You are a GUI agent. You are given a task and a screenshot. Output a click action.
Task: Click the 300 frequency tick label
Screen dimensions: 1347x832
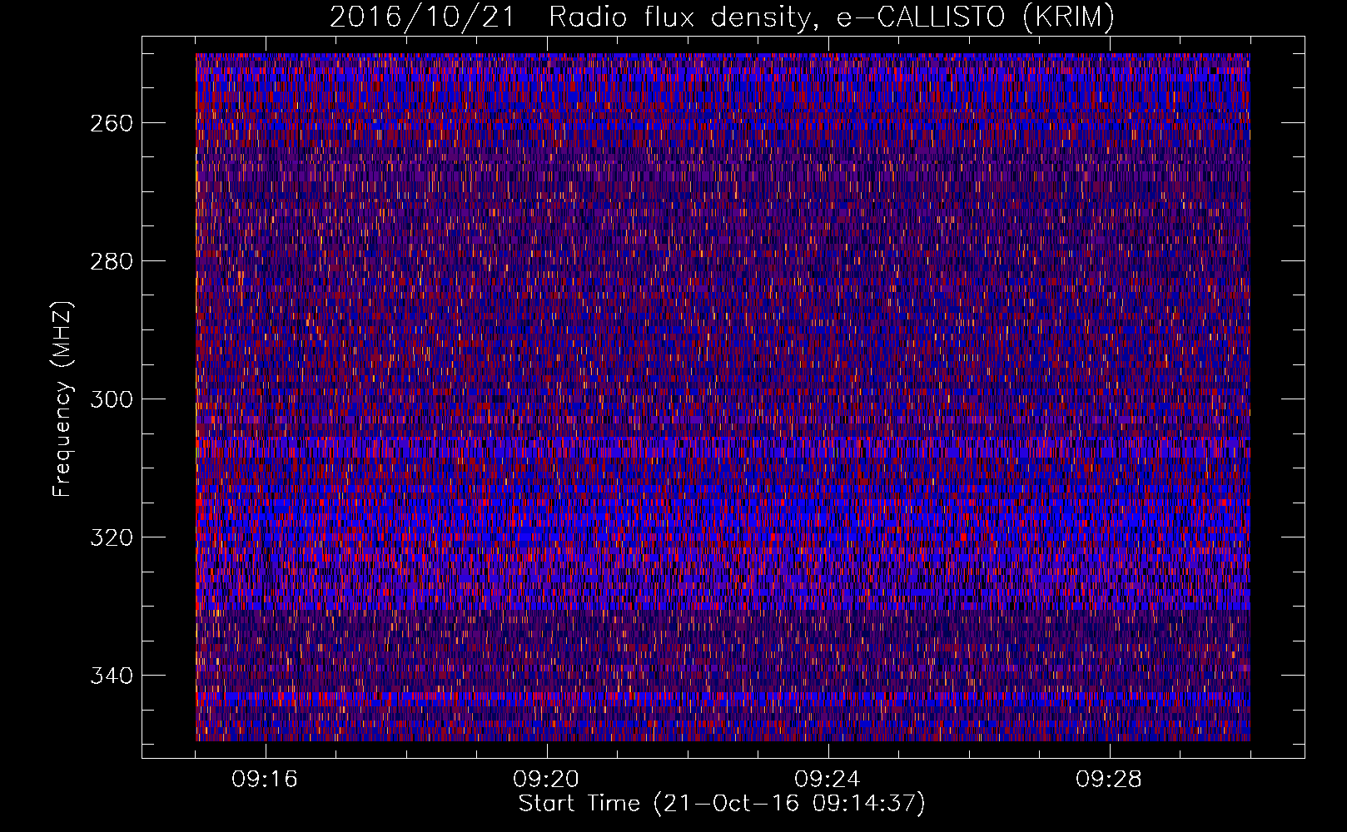coord(110,399)
